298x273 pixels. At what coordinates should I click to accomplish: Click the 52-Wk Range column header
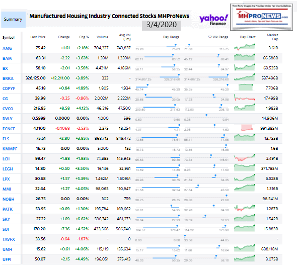(x=218, y=37)
